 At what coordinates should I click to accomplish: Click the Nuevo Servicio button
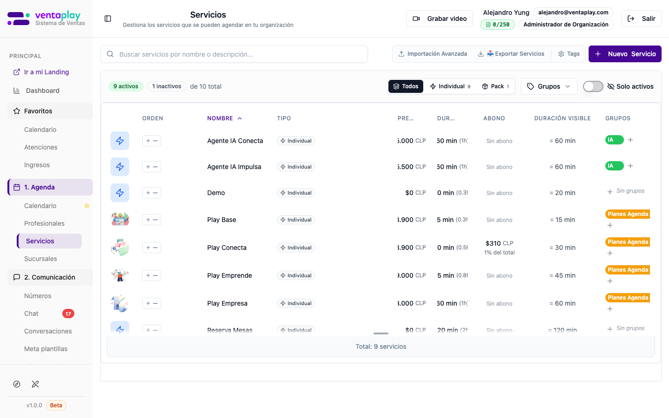point(625,54)
